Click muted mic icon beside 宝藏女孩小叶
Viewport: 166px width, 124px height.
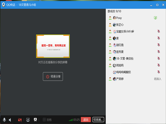click(x=159, y=31)
